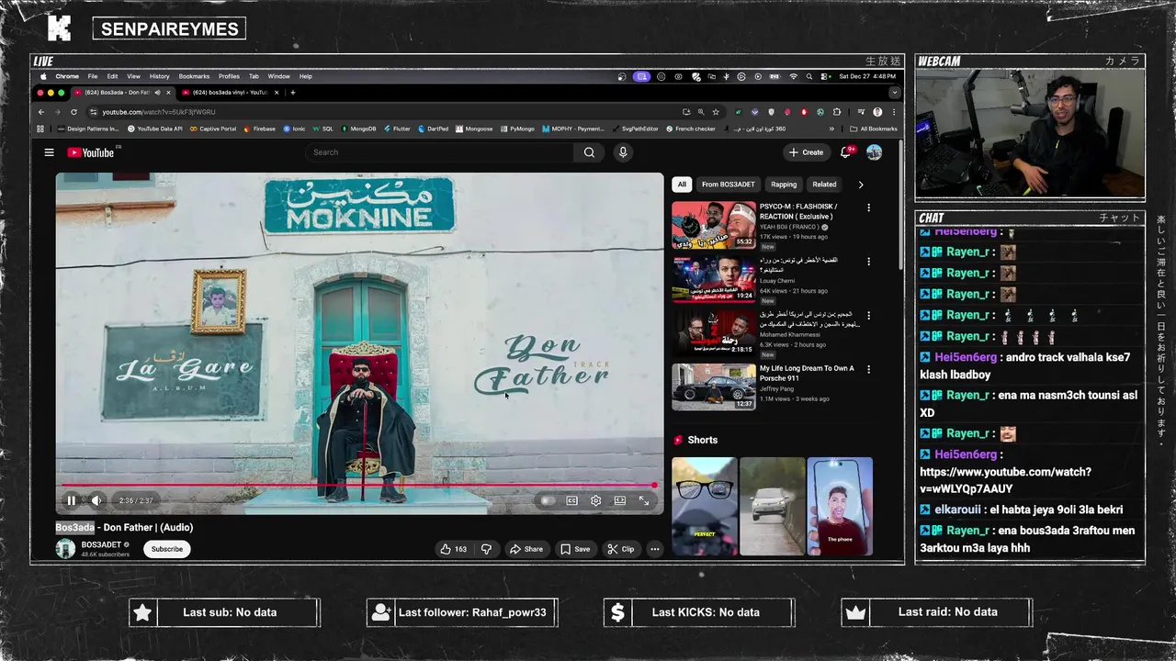Show more filter chips with right arrow

tap(861, 185)
